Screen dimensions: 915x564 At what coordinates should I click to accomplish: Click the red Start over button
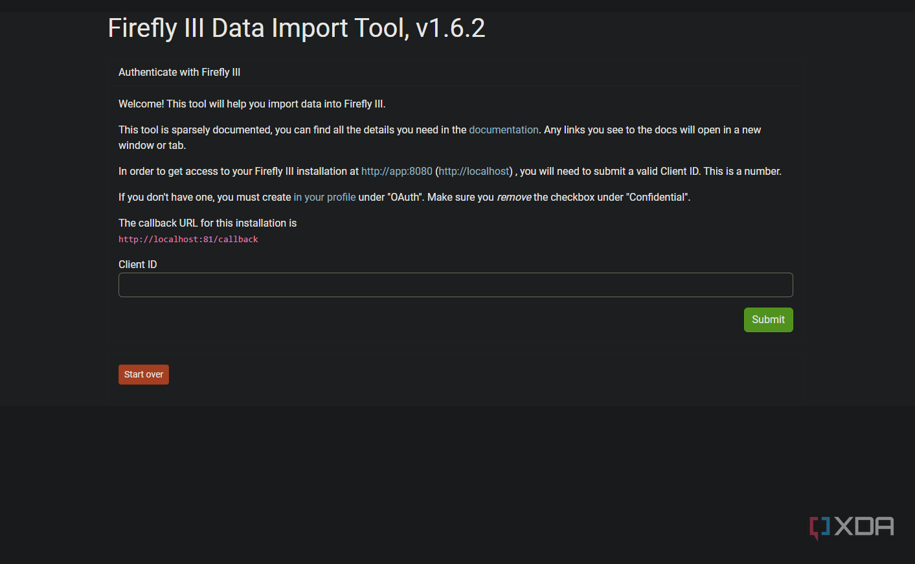pyautogui.click(x=144, y=374)
